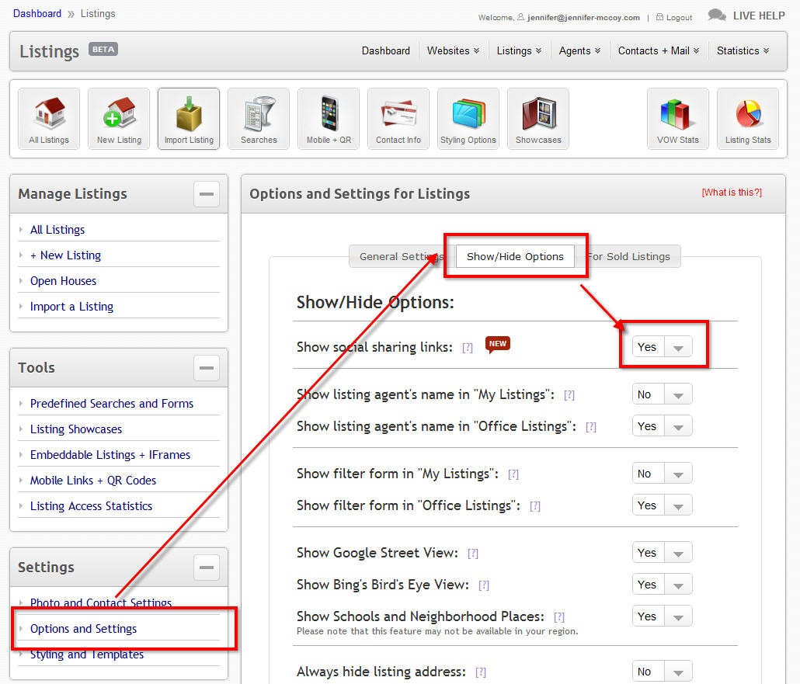Viewport: 800px width, 684px height.
Task: Open the Show Google Street View dropdown
Action: pyautogui.click(x=663, y=553)
